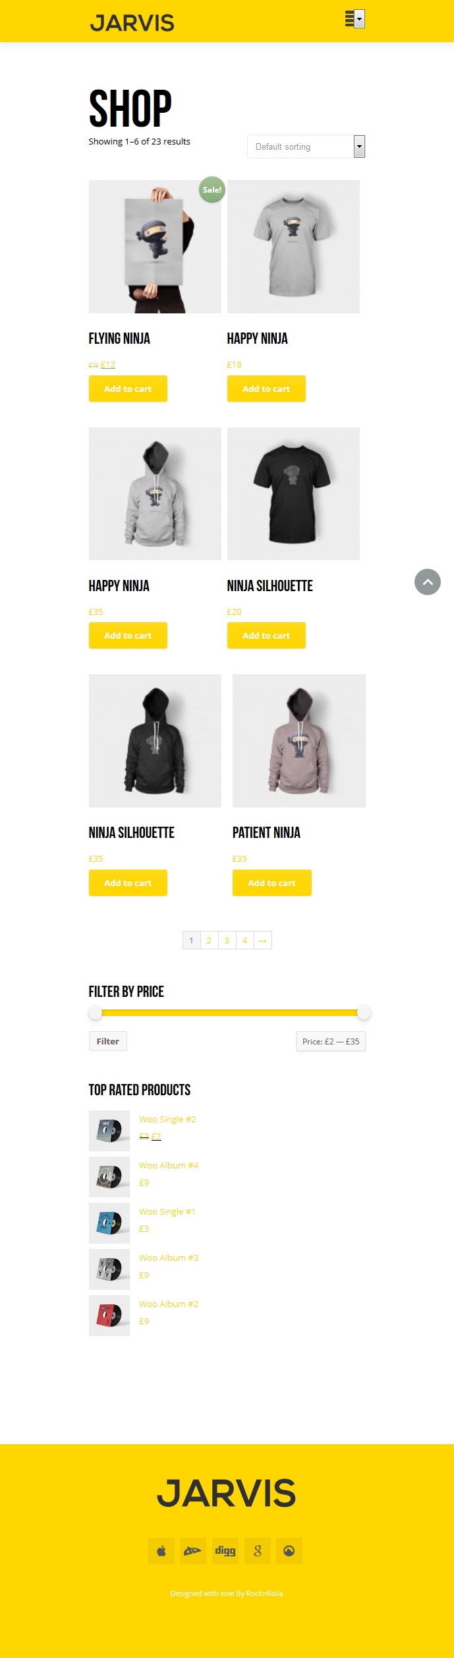
Task: Click the Woo Album #2 thumbnail
Action: (109, 1316)
